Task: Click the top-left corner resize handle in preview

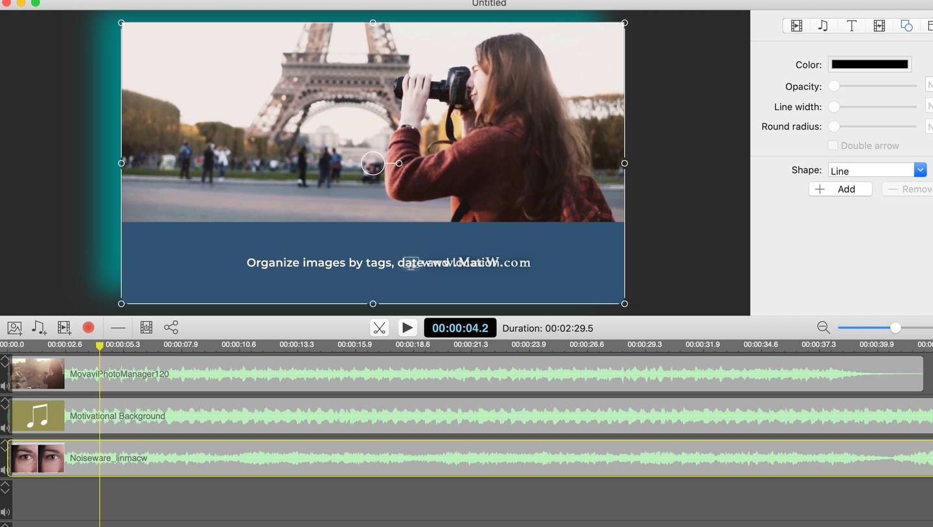Action: (x=121, y=23)
